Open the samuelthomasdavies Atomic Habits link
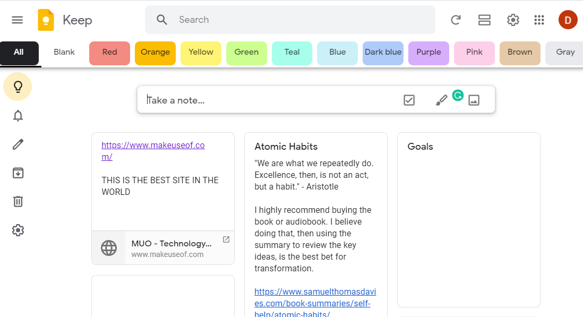 (315, 303)
